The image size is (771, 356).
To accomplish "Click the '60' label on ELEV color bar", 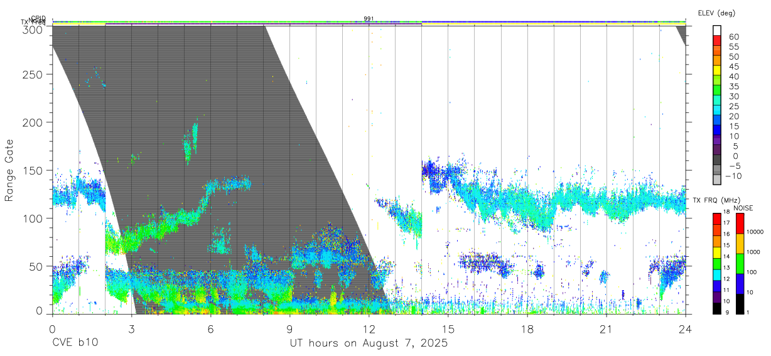I will tap(733, 36).
